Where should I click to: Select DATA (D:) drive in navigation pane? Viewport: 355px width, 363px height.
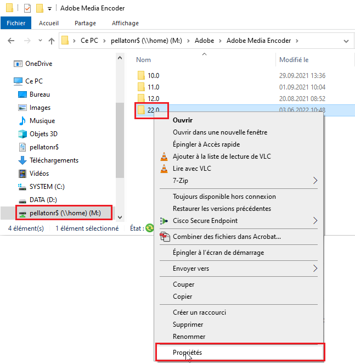pyautogui.click(x=37, y=200)
